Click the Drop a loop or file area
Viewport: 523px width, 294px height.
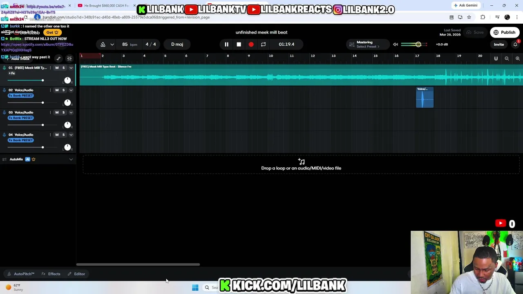coord(301,164)
